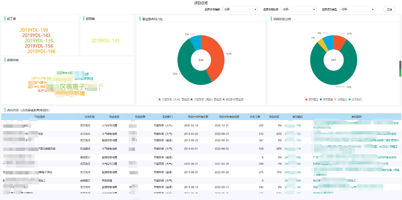The height and width of the screenshot is (200, 402).
Task: Open the contract code link ending in -116
Action: tap(293, 149)
